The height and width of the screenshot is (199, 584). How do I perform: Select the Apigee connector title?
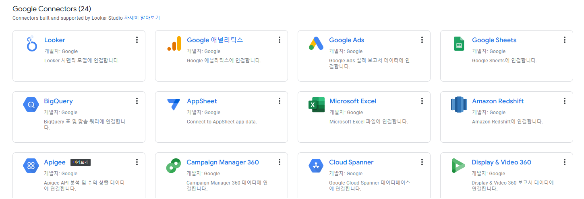tap(55, 162)
